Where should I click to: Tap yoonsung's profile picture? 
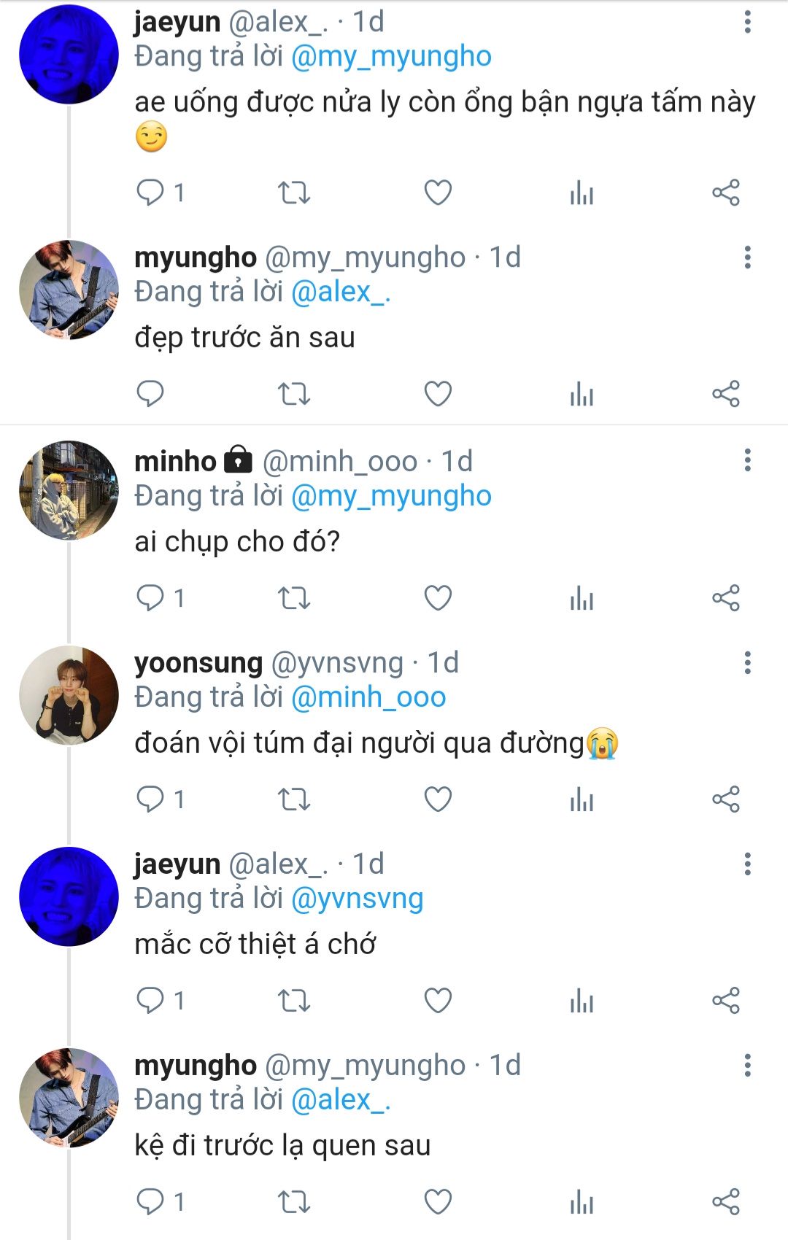(69, 694)
